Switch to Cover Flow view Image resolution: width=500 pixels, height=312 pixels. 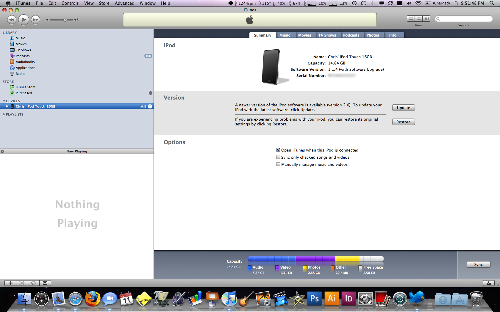point(426,19)
